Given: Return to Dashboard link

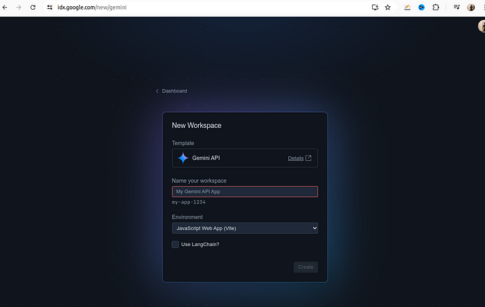Looking at the screenshot, I should click(x=175, y=91).
